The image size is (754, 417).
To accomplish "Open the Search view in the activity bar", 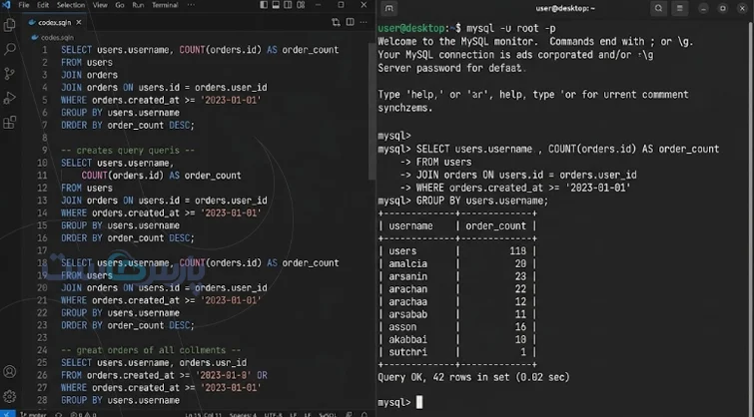I will [x=10, y=49].
